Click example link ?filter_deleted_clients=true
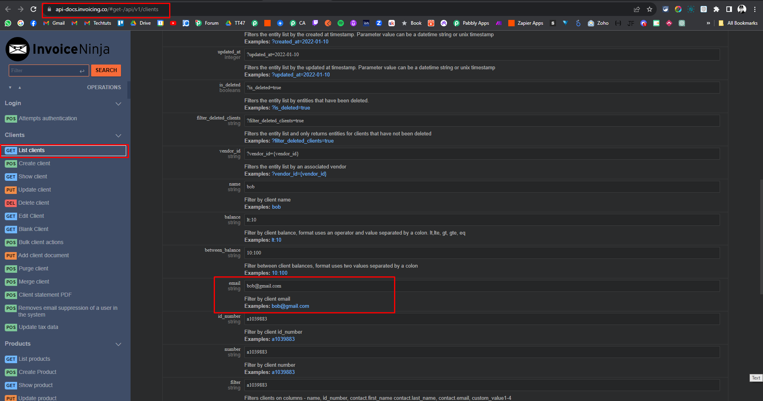The height and width of the screenshot is (401, 763). click(303, 141)
